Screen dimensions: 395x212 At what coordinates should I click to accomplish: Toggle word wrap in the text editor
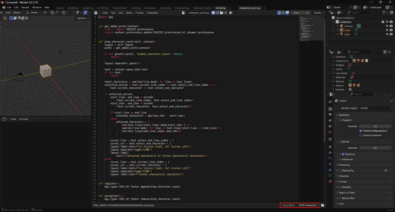[283, 13]
